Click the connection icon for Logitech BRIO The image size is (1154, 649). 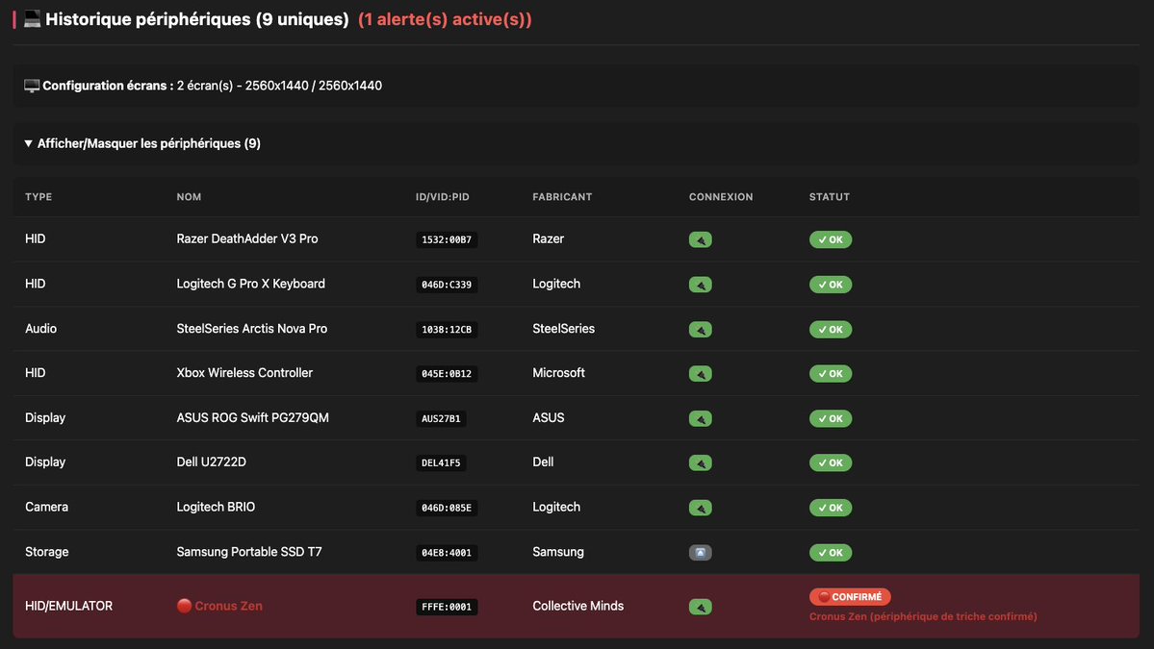tap(700, 508)
